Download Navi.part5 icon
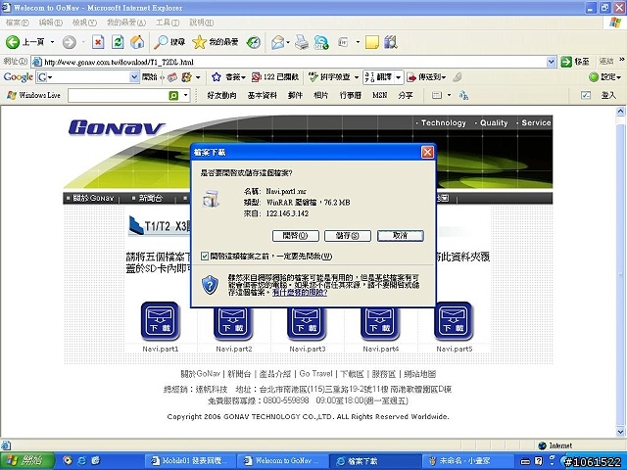 click(x=454, y=321)
